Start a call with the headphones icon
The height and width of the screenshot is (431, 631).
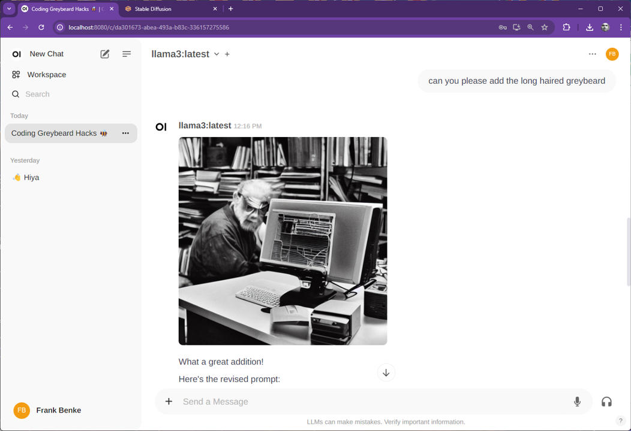pyautogui.click(x=606, y=402)
